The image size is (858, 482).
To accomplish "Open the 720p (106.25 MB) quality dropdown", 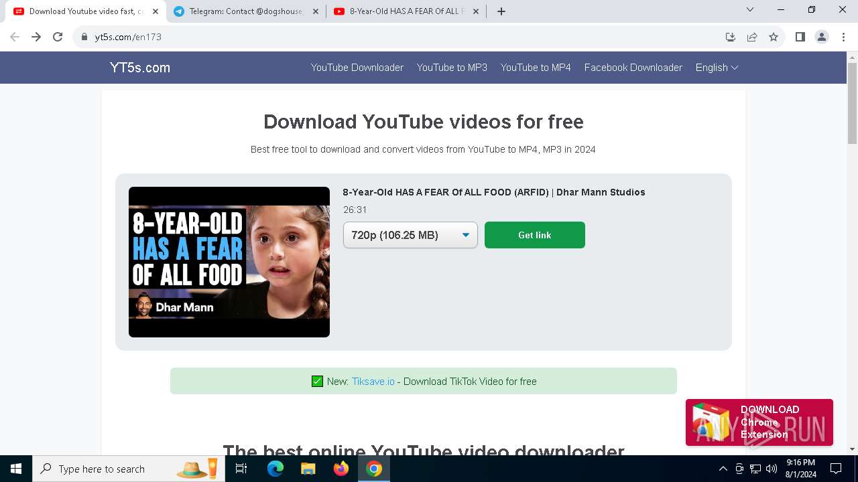I will click(x=410, y=235).
